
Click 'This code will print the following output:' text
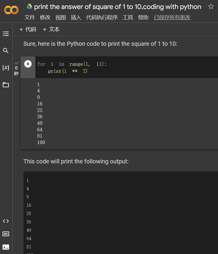click(76, 161)
